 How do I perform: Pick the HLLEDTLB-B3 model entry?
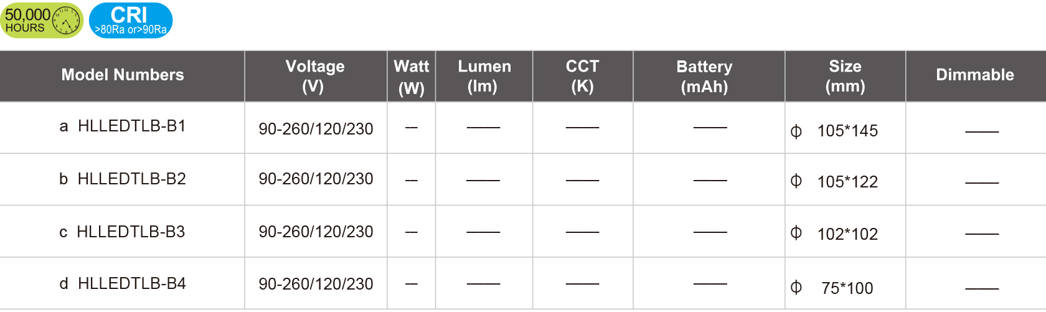pyautogui.click(x=131, y=232)
